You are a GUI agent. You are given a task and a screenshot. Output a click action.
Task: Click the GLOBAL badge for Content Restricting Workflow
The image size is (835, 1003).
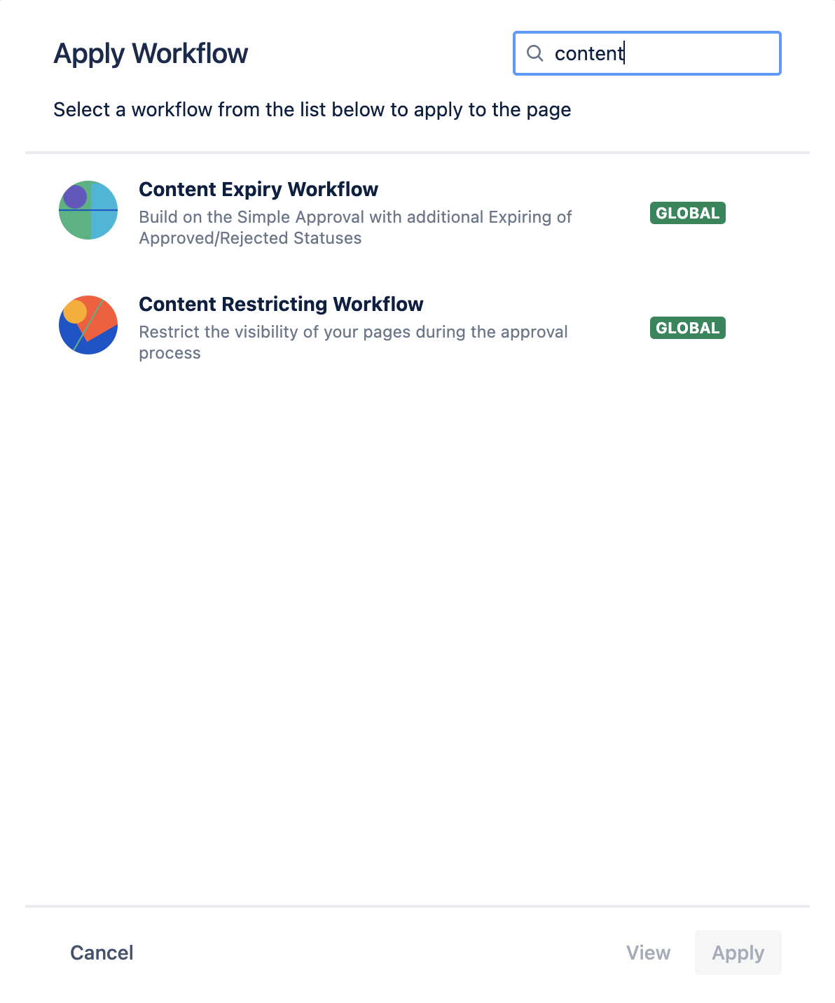pyautogui.click(x=687, y=328)
